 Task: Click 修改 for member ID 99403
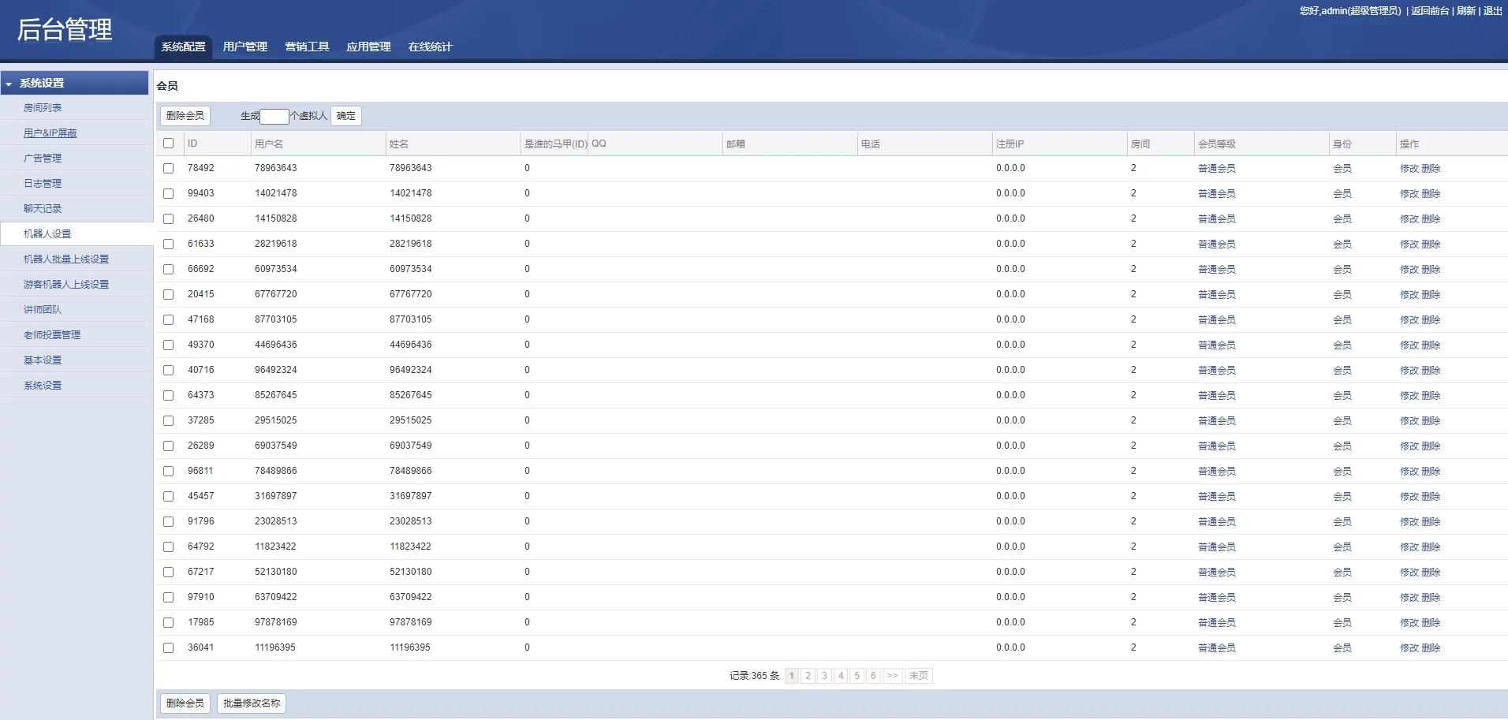coord(1409,194)
